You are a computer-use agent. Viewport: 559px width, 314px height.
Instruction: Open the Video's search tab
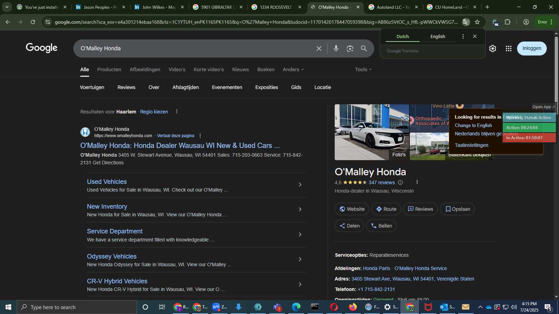point(177,69)
